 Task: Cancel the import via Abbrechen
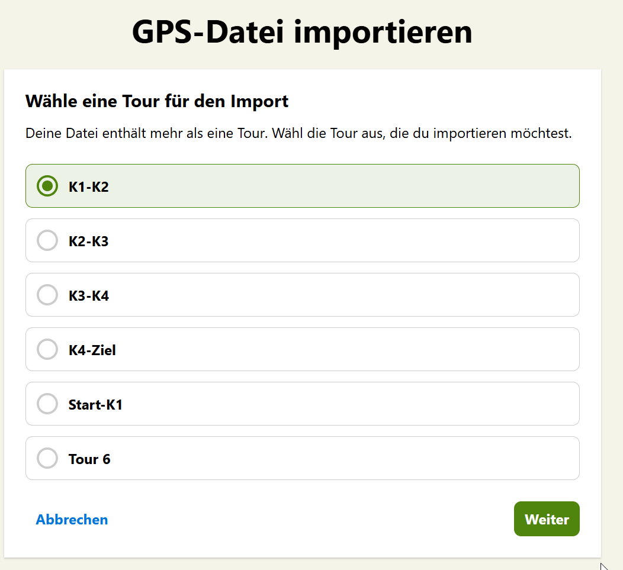click(72, 520)
